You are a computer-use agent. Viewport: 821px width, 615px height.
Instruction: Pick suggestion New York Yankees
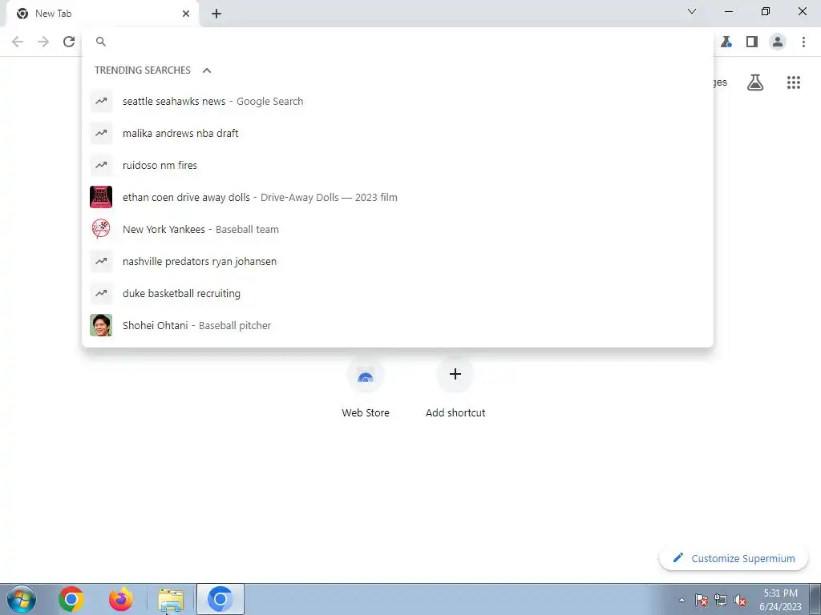tap(398, 229)
